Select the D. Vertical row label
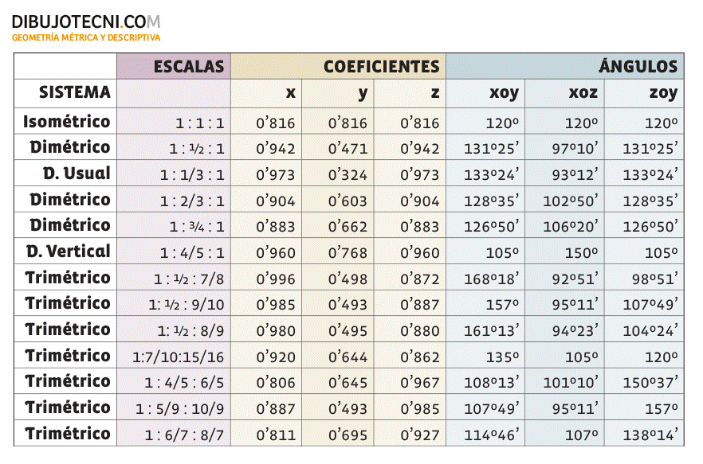703x464 pixels. click(x=69, y=251)
